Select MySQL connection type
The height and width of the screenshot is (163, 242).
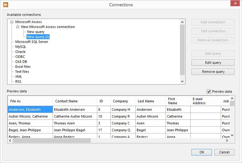(21, 47)
